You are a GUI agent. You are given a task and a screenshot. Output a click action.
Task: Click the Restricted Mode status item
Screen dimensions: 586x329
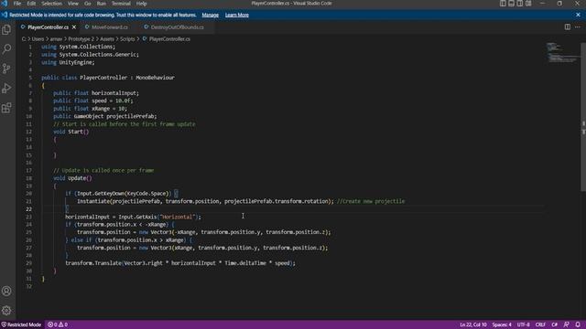21,324
